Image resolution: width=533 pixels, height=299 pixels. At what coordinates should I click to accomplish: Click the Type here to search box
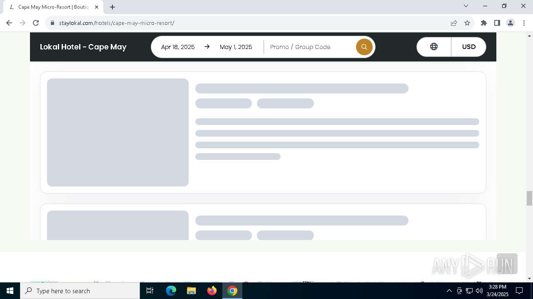tap(80, 291)
